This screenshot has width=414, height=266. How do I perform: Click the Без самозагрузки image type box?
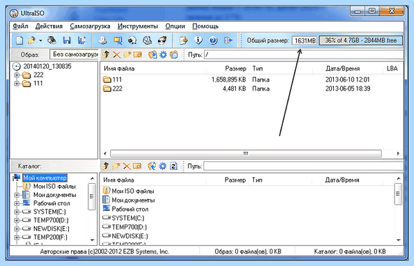74,55
